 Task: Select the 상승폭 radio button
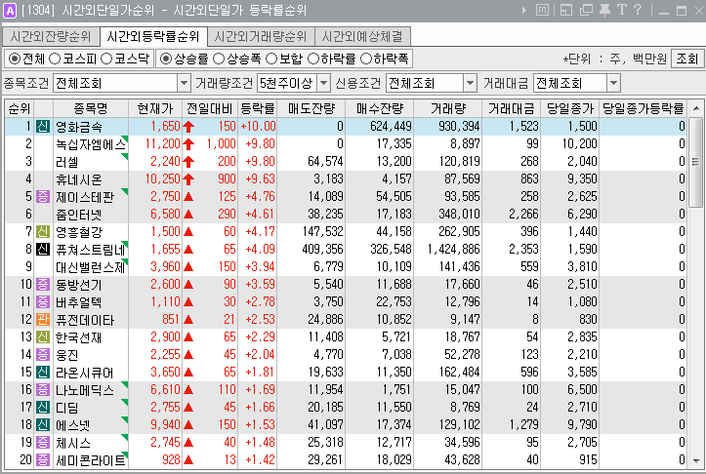pos(219,59)
